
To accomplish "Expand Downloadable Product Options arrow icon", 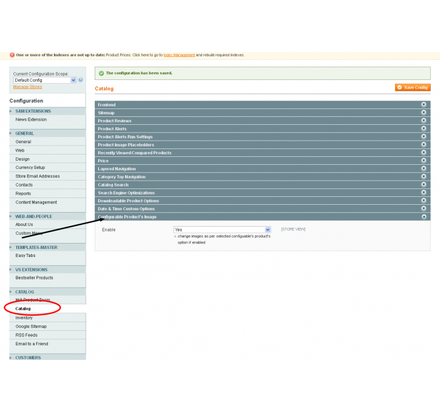I will click(x=424, y=201).
